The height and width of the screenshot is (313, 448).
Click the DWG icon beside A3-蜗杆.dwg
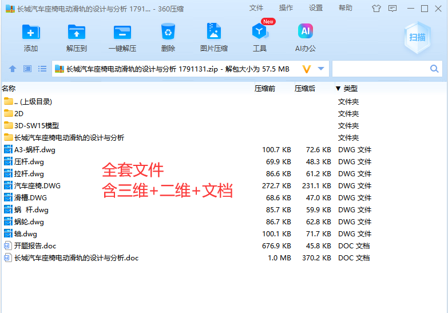(x=8, y=150)
